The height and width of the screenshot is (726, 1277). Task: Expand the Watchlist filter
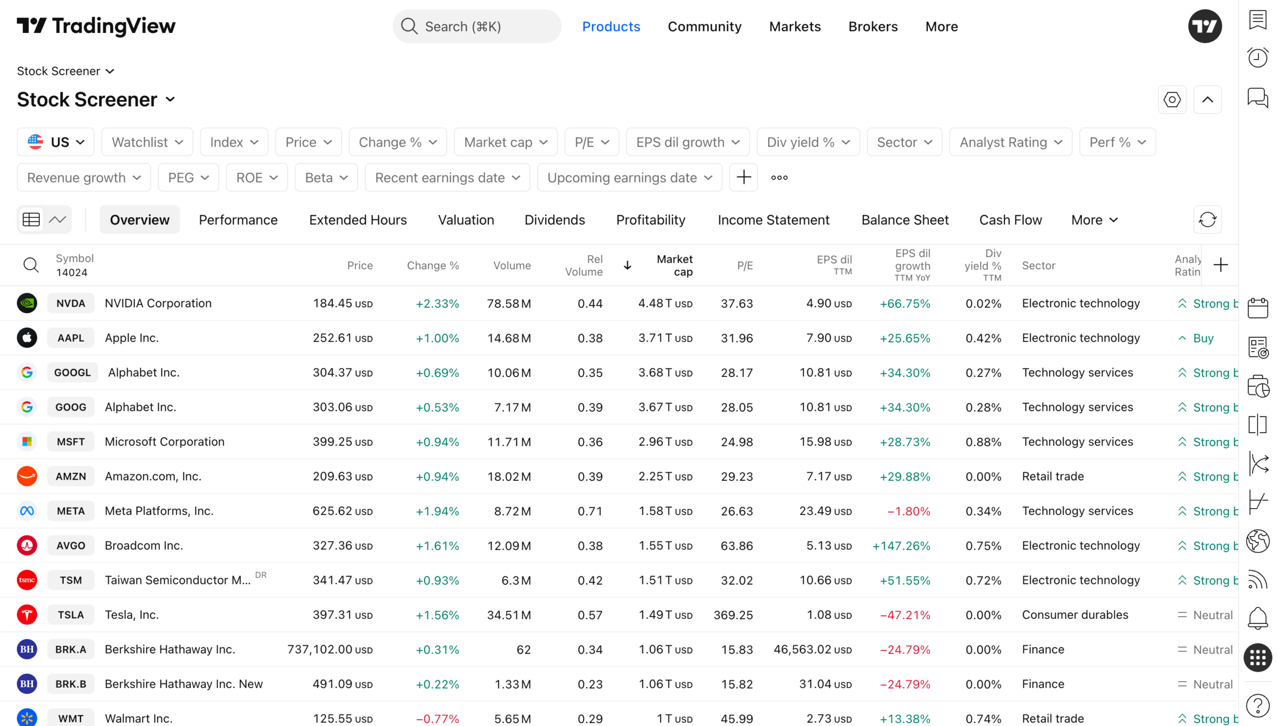(147, 142)
